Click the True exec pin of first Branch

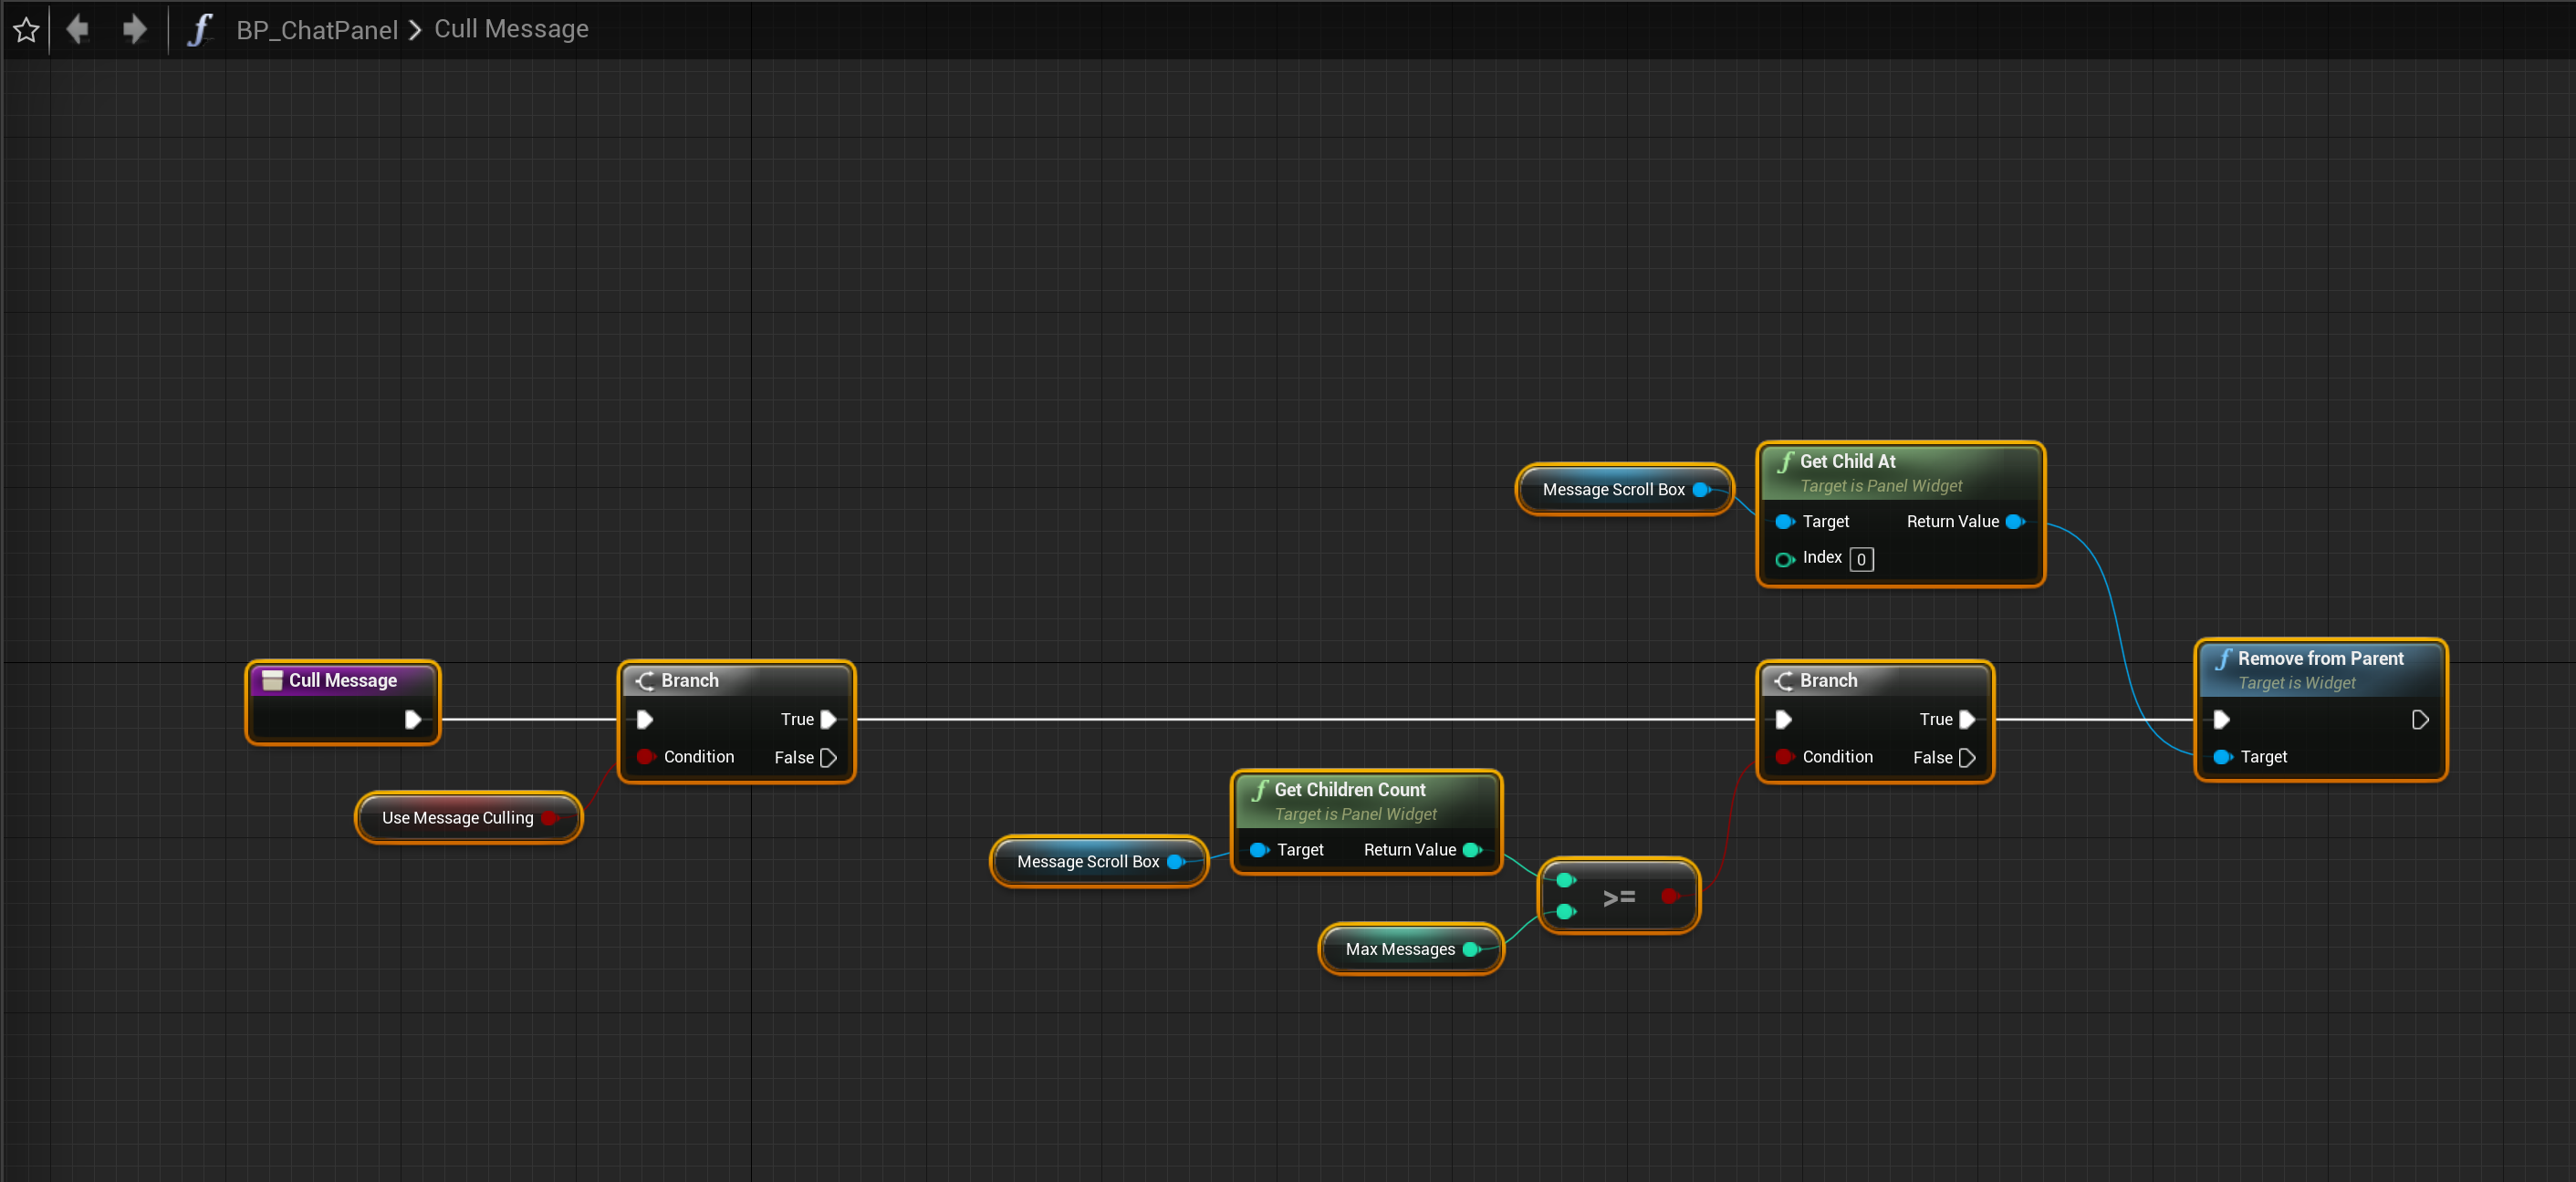(828, 720)
